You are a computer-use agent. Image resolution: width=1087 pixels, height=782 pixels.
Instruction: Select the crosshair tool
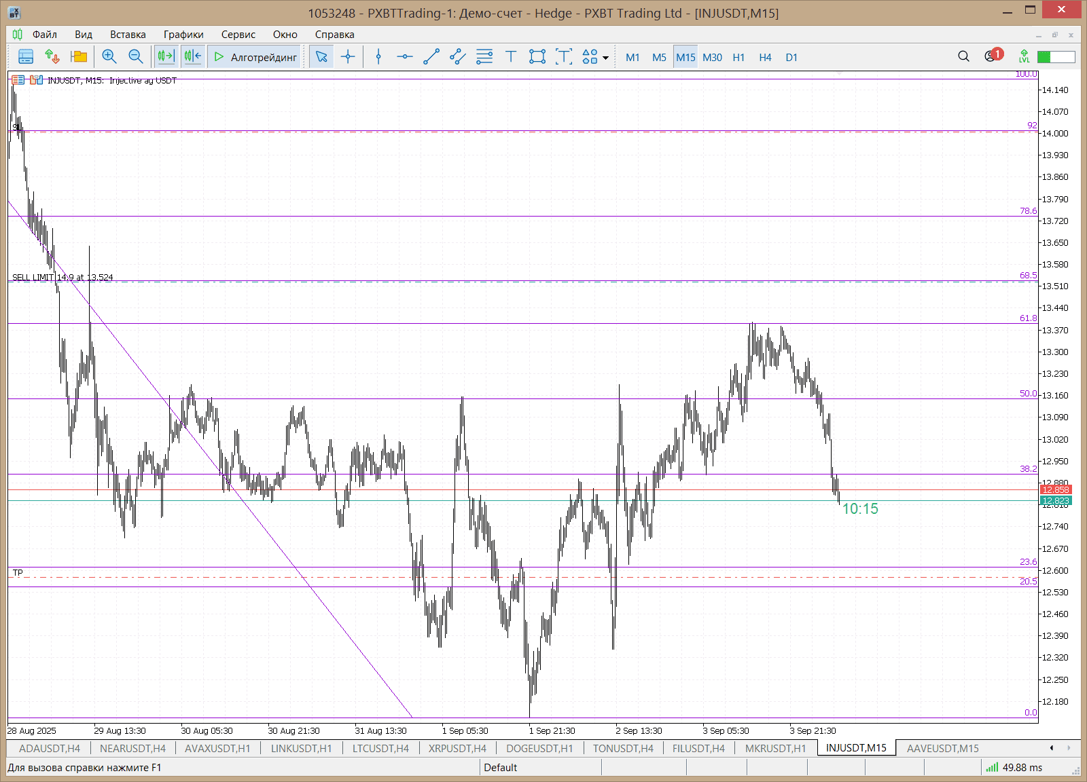[348, 57]
